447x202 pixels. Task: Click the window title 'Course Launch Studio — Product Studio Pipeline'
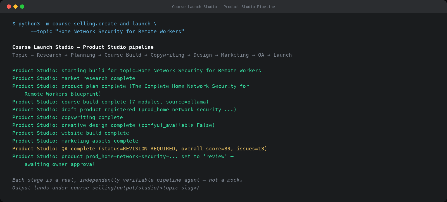click(x=223, y=7)
